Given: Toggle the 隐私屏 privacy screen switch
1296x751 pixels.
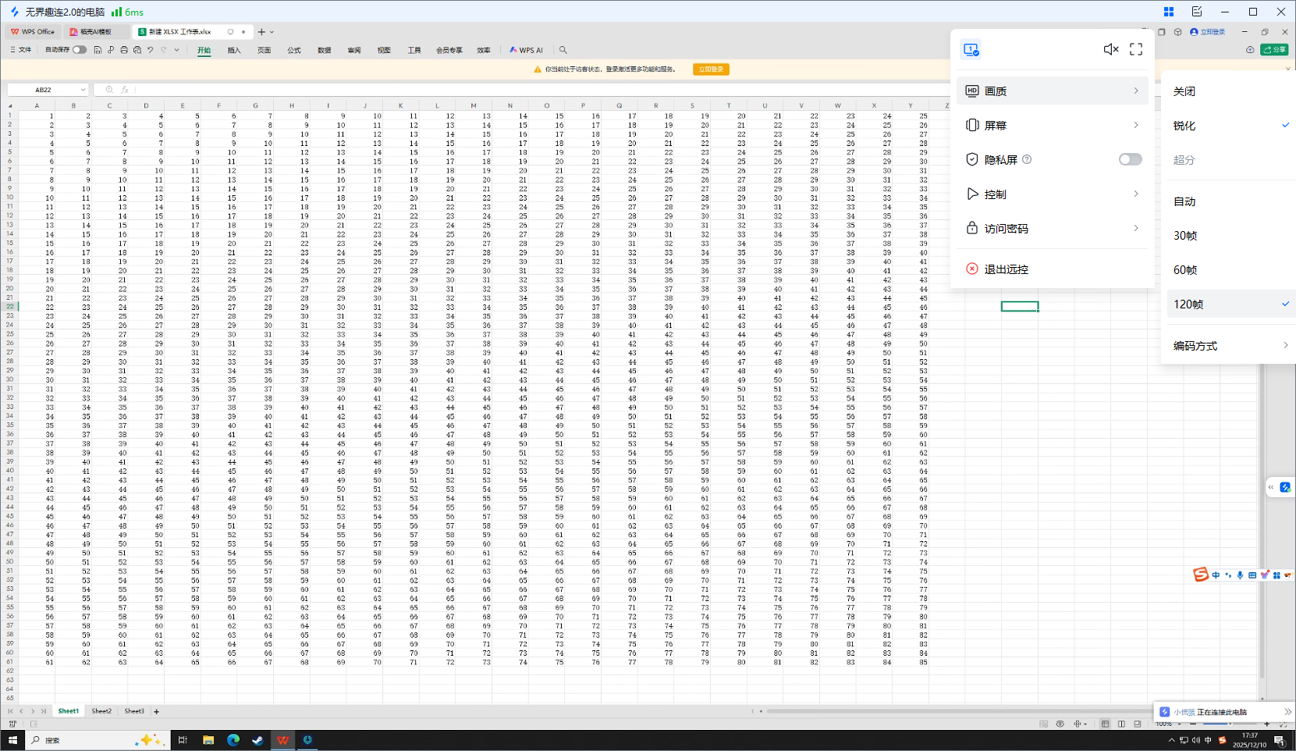Looking at the screenshot, I should coord(1130,159).
